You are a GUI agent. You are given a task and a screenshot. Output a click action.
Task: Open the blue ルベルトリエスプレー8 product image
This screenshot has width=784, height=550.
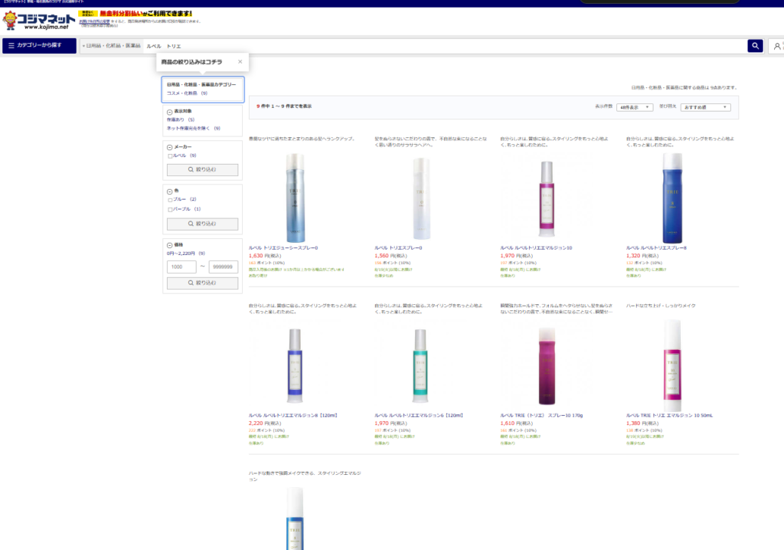tap(672, 198)
